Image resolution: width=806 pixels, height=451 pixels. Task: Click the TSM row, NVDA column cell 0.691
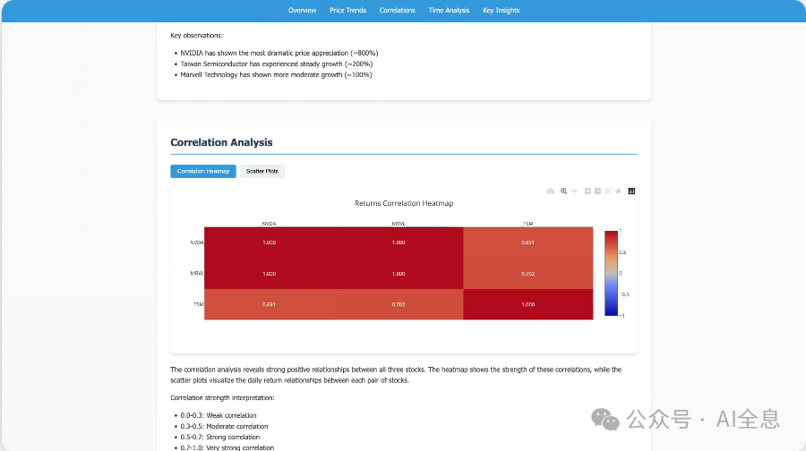(x=269, y=304)
